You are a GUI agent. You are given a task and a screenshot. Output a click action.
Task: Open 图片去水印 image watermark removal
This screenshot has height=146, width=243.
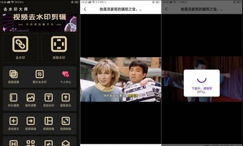point(39,77)
